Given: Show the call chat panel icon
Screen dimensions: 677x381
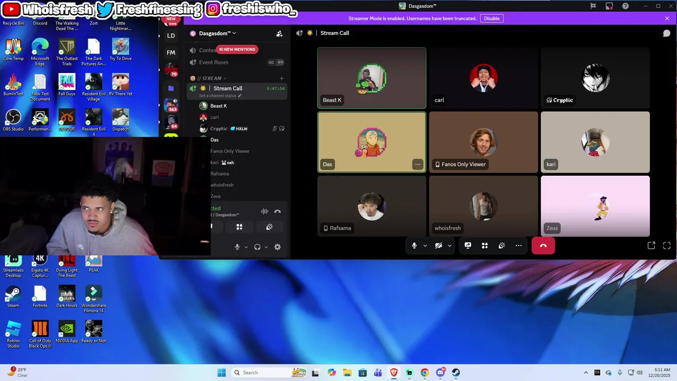Looking at the screenshot, I should pos(667,33).
